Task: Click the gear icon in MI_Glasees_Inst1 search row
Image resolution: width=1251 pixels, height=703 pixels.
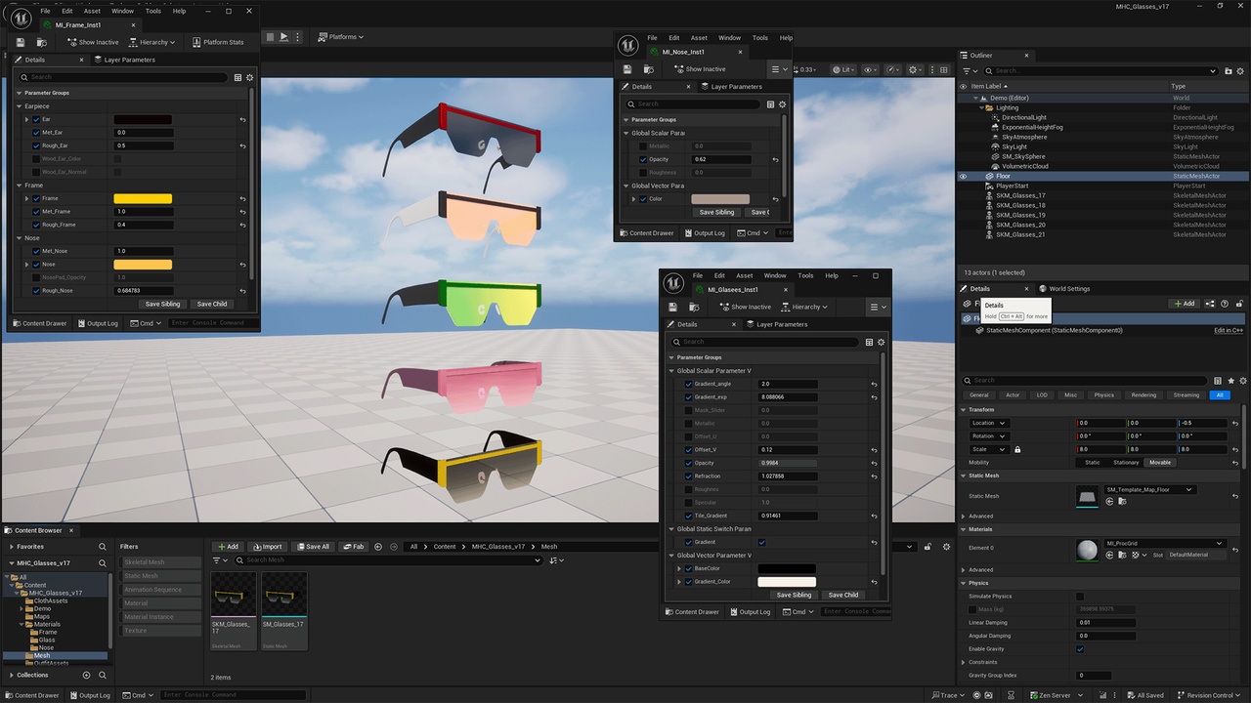Action: pos(881,342)
